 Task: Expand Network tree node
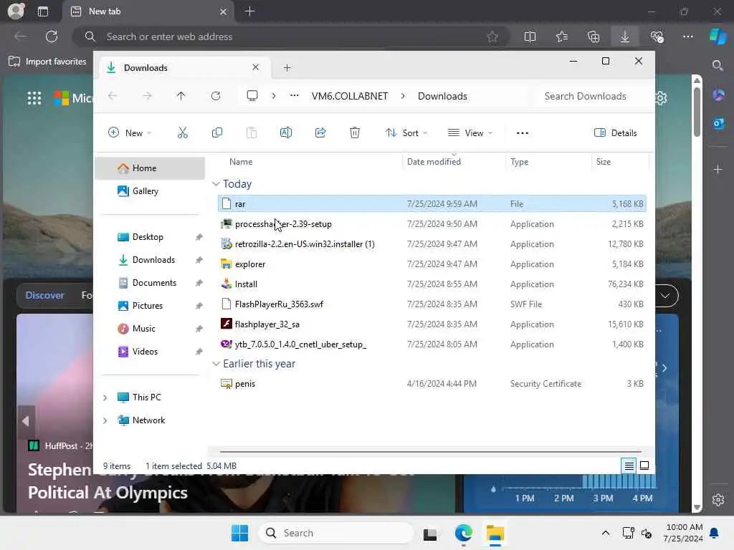(x=105, y=420)
